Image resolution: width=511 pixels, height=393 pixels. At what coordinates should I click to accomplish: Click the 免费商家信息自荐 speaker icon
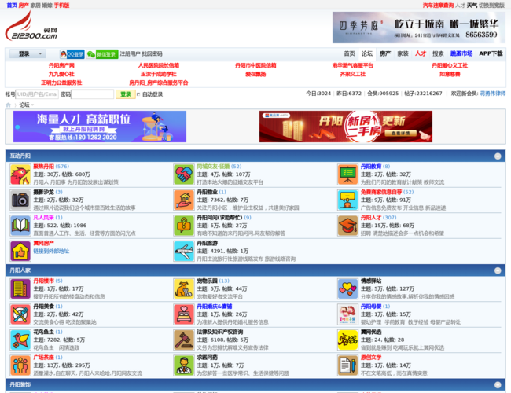[347, 200]
